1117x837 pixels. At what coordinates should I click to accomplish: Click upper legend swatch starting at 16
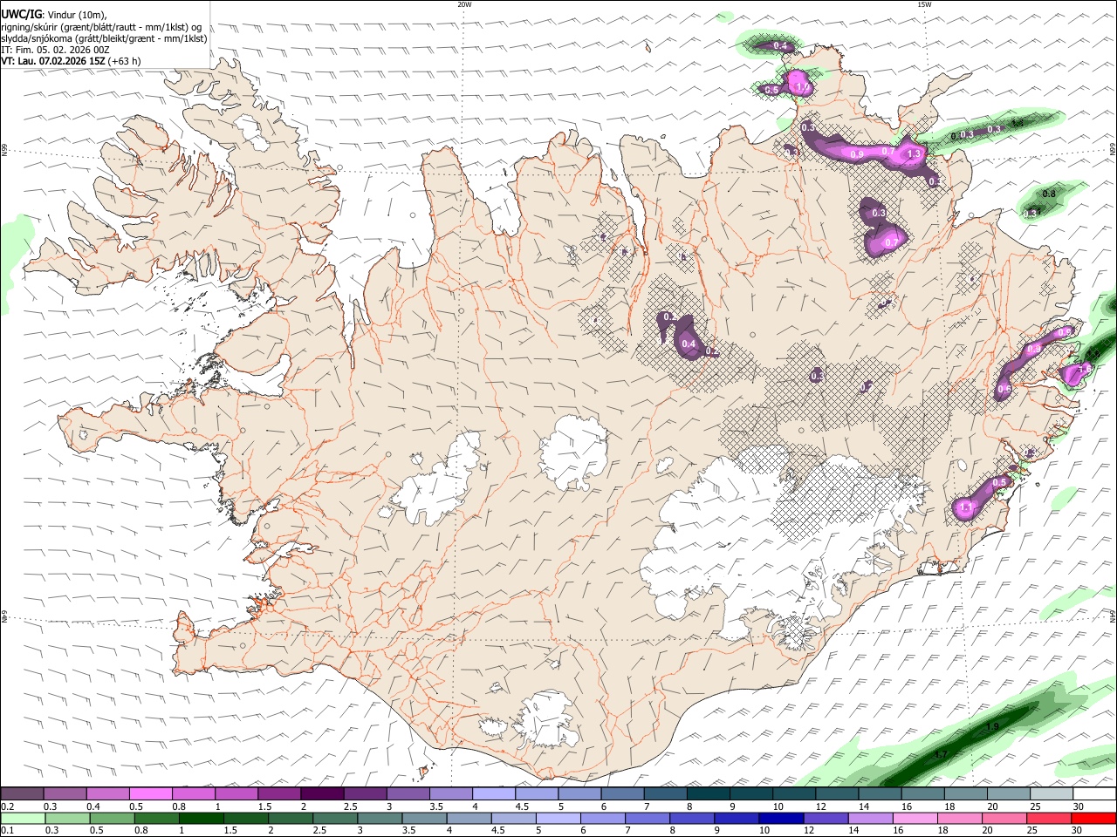pyautogui.click(x=923, y=793)
